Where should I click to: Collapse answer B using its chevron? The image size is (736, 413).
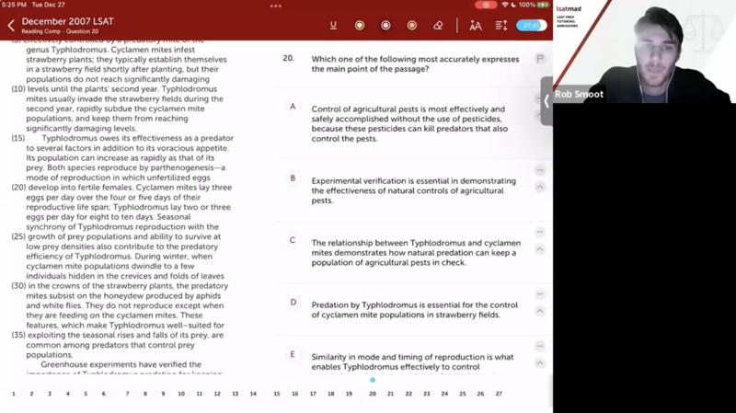540,188
